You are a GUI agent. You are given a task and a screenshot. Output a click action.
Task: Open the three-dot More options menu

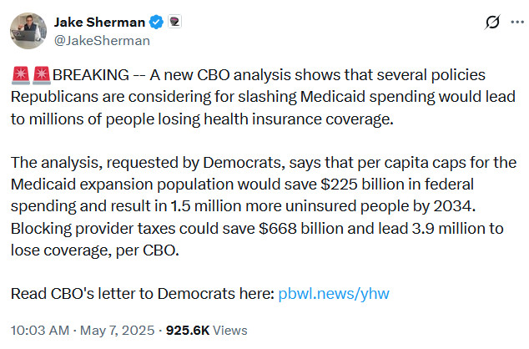coord(517,23)
